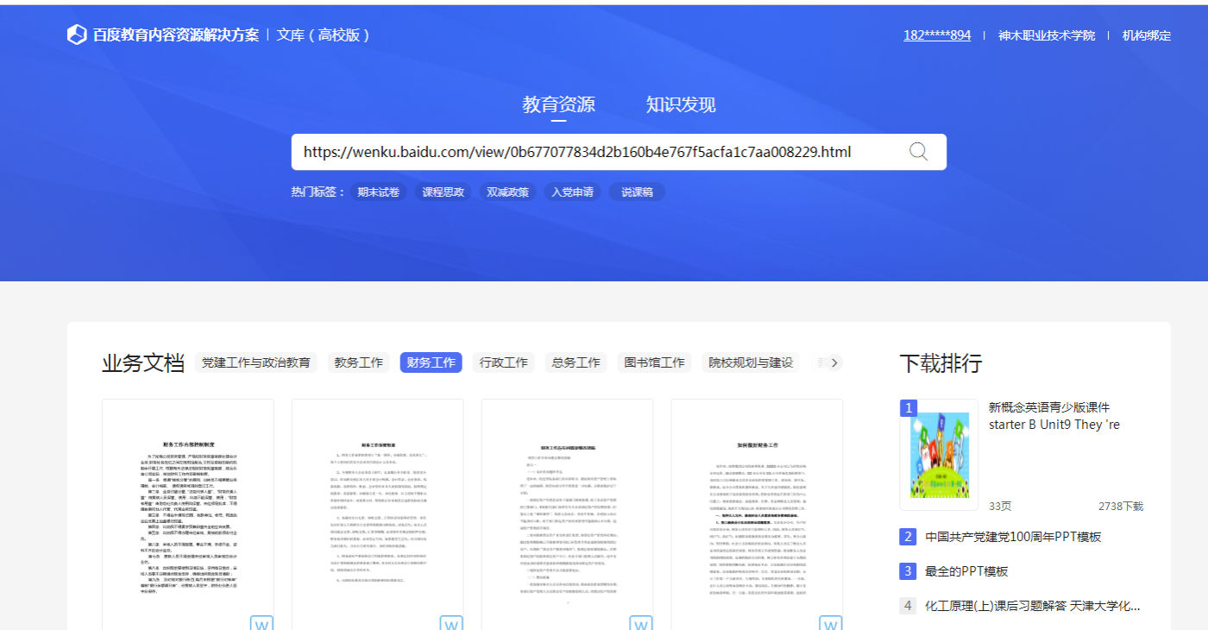Image resolution: width=1208 pixels, height=630 pixels.
Task: Expand more categories with the right chevron
Action: (834, 362)
